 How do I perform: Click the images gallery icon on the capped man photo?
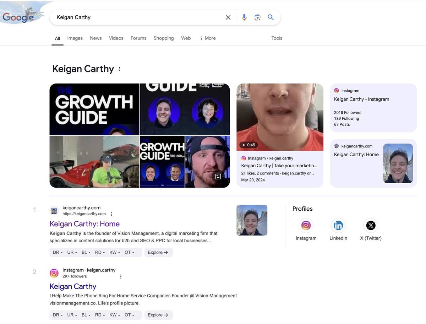point(218,176)
